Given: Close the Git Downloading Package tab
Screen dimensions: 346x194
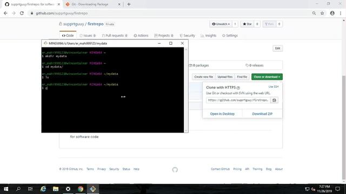Looking at the screenshot, I should click(x=119, y=4).
